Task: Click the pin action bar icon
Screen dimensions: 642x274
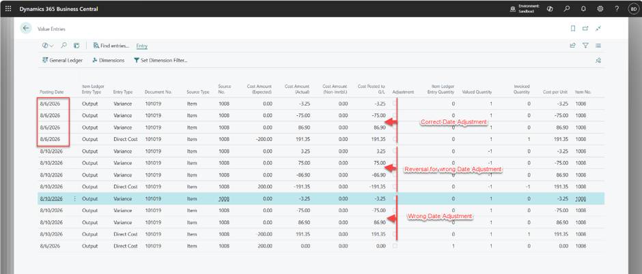Action: 598,61
